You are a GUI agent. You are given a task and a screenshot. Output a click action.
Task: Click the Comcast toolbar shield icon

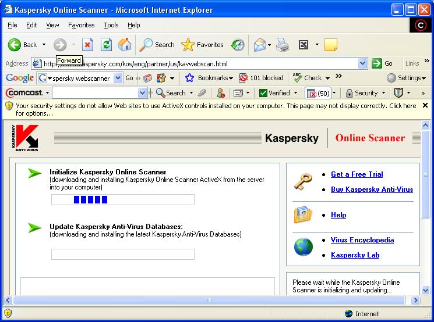pyautogui.click(x=398, y=93)
